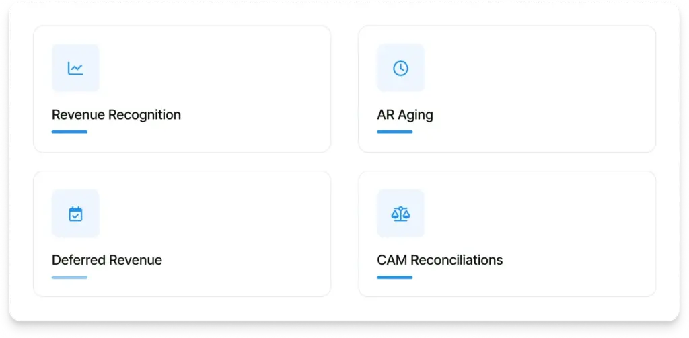
Task: Select the light blue tile behind the clock icon
Action: (401, 68)
